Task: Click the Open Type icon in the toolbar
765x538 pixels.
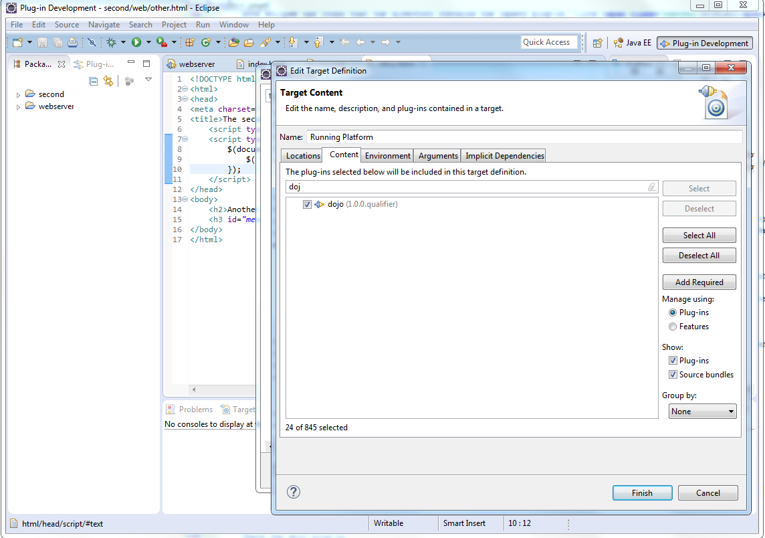Action: coord(233,42)
